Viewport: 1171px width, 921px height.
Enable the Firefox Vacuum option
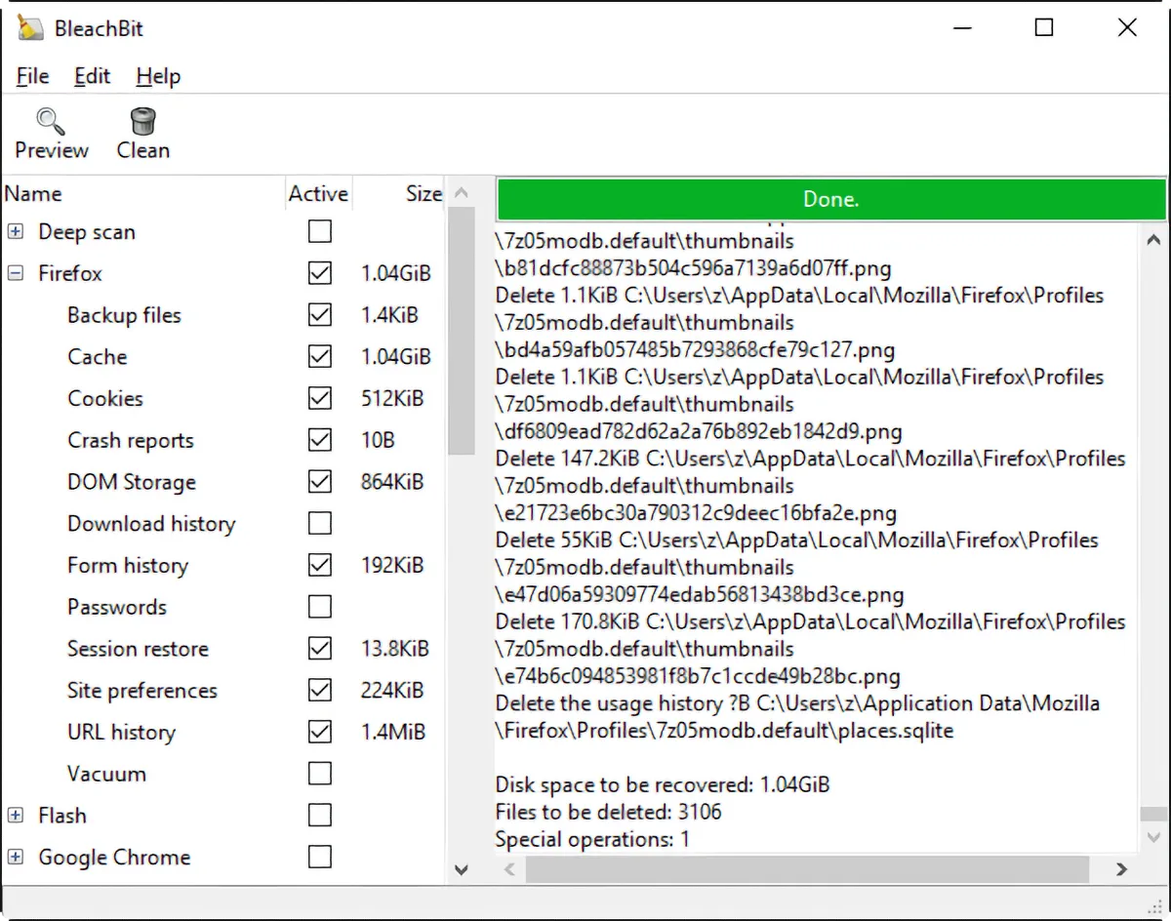pos(319,774)
